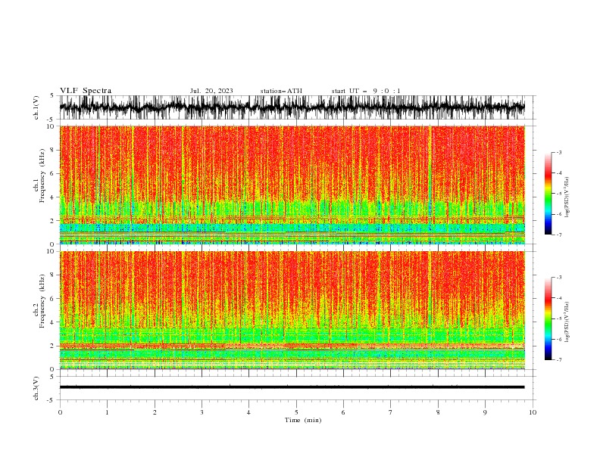600x463 pixels.
Task: Click the ch.1 colorbar "log(PSD)(V²/Hz)" label
Action: [x=567, y=197]
